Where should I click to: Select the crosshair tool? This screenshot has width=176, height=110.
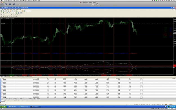(x=3, y=15)
